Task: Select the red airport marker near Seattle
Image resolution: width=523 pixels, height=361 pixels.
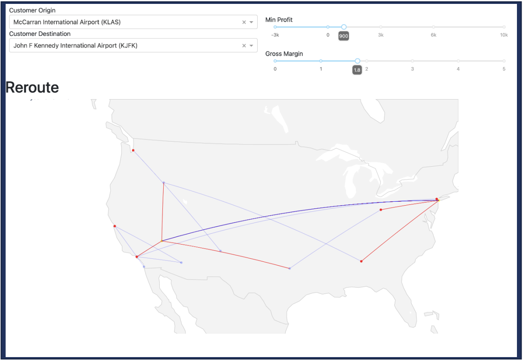Action: [x=133, y=150]
